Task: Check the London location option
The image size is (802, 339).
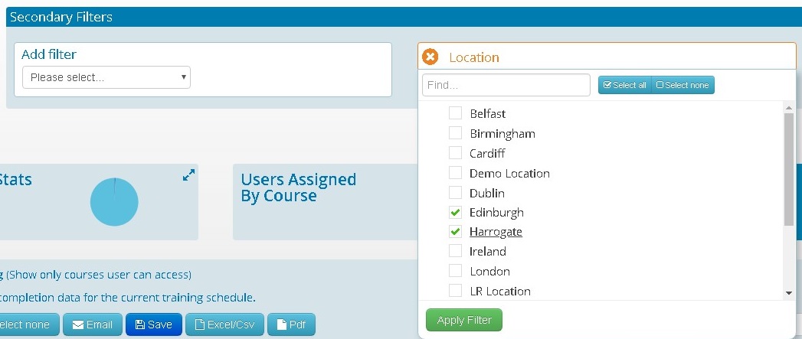Action: [x=455, y=271]
